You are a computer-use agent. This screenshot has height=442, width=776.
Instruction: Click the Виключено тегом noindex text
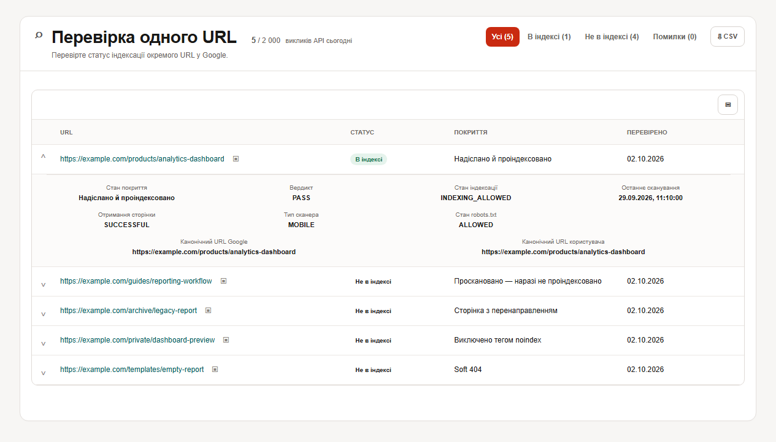(497, 340)
